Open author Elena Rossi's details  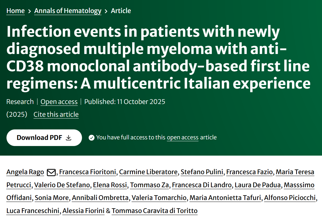pos(110,185)
